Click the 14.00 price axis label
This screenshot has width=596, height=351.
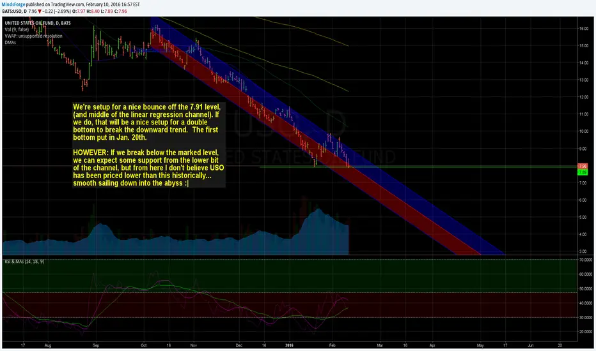(x=583, y=63)
